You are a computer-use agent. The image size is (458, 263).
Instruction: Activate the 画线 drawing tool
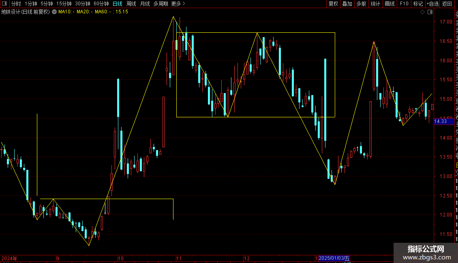click(390, 4)
